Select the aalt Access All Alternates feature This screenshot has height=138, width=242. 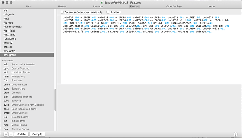[27, 64]
